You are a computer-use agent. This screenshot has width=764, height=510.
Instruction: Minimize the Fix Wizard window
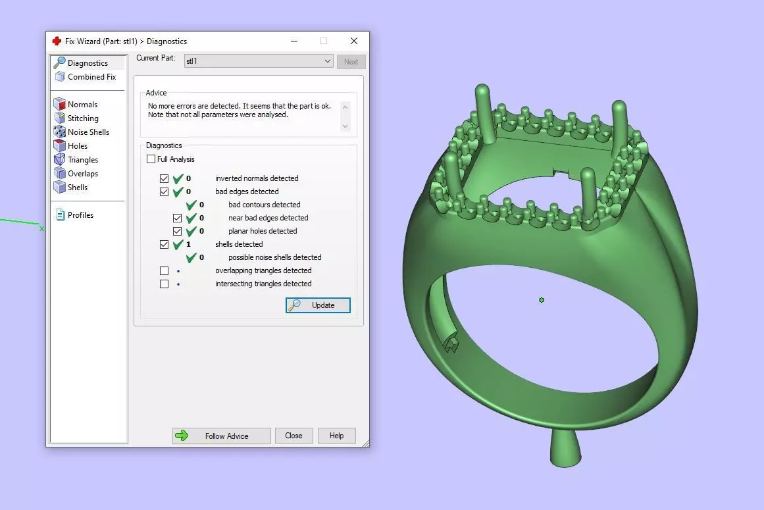[x=293, y=41]
